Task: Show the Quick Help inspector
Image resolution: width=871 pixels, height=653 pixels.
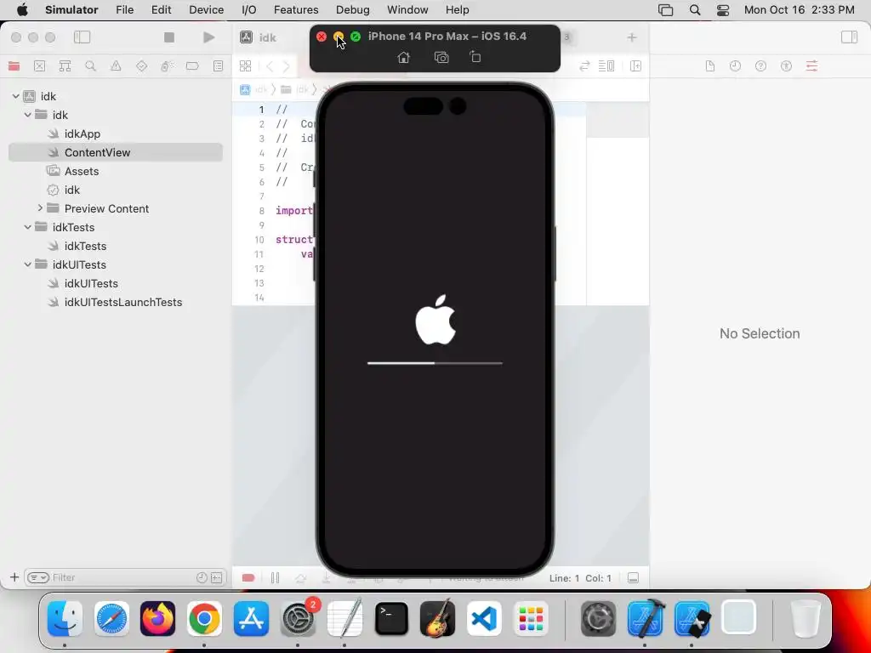Action: (761, 66)
